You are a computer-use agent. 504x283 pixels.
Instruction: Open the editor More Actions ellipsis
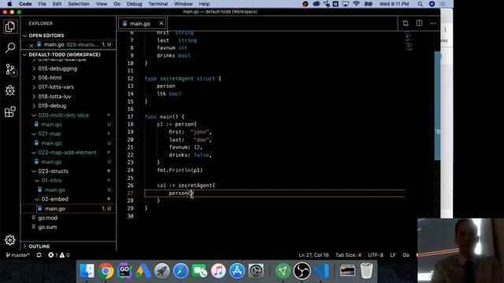433,23
